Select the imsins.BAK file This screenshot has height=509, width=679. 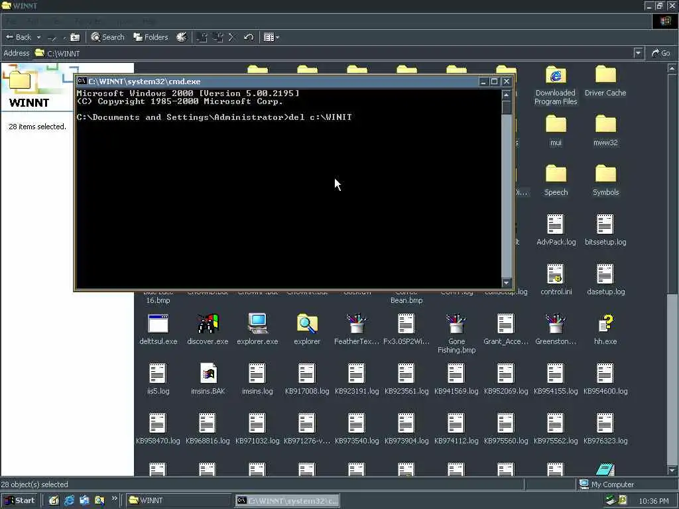pos(208,379)
